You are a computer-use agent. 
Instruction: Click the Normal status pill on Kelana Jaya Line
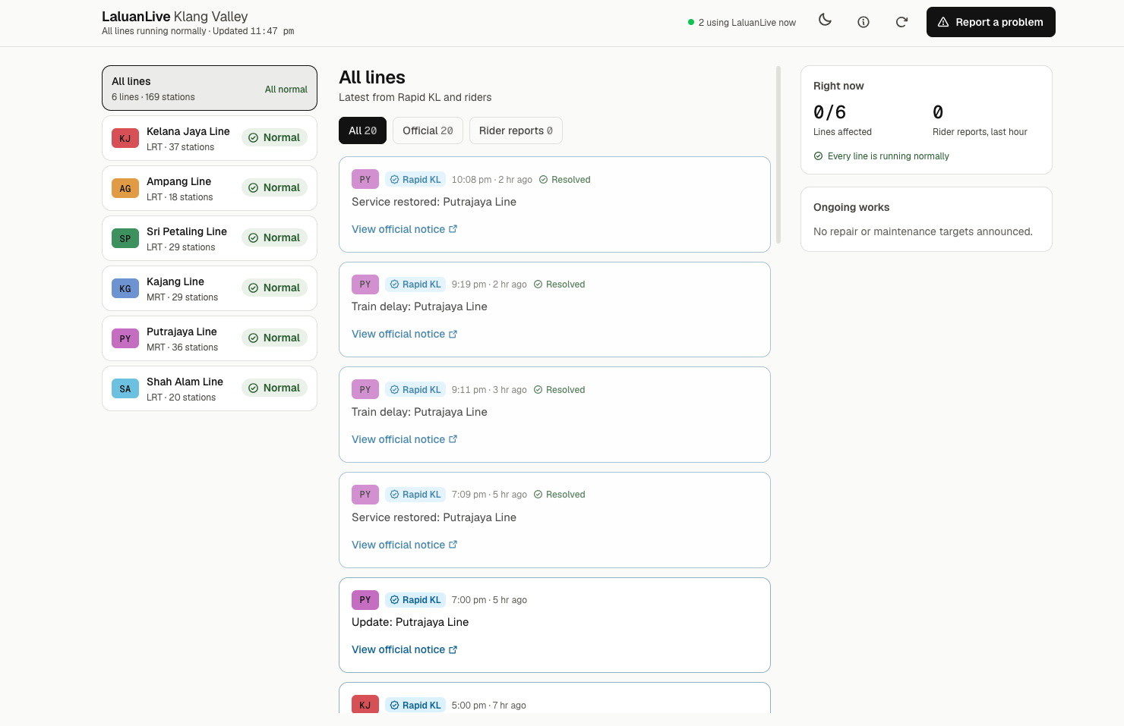click(274, 137)
